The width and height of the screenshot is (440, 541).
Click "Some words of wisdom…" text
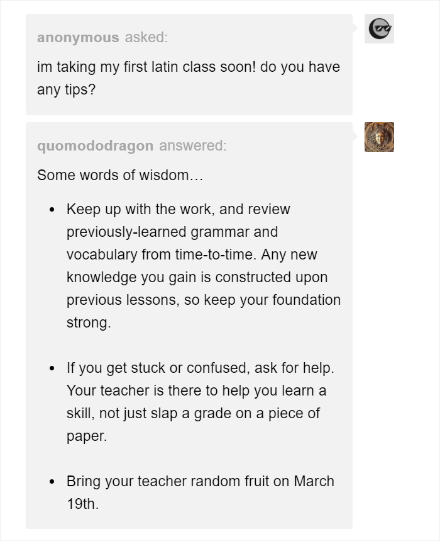tap(120, 175)
